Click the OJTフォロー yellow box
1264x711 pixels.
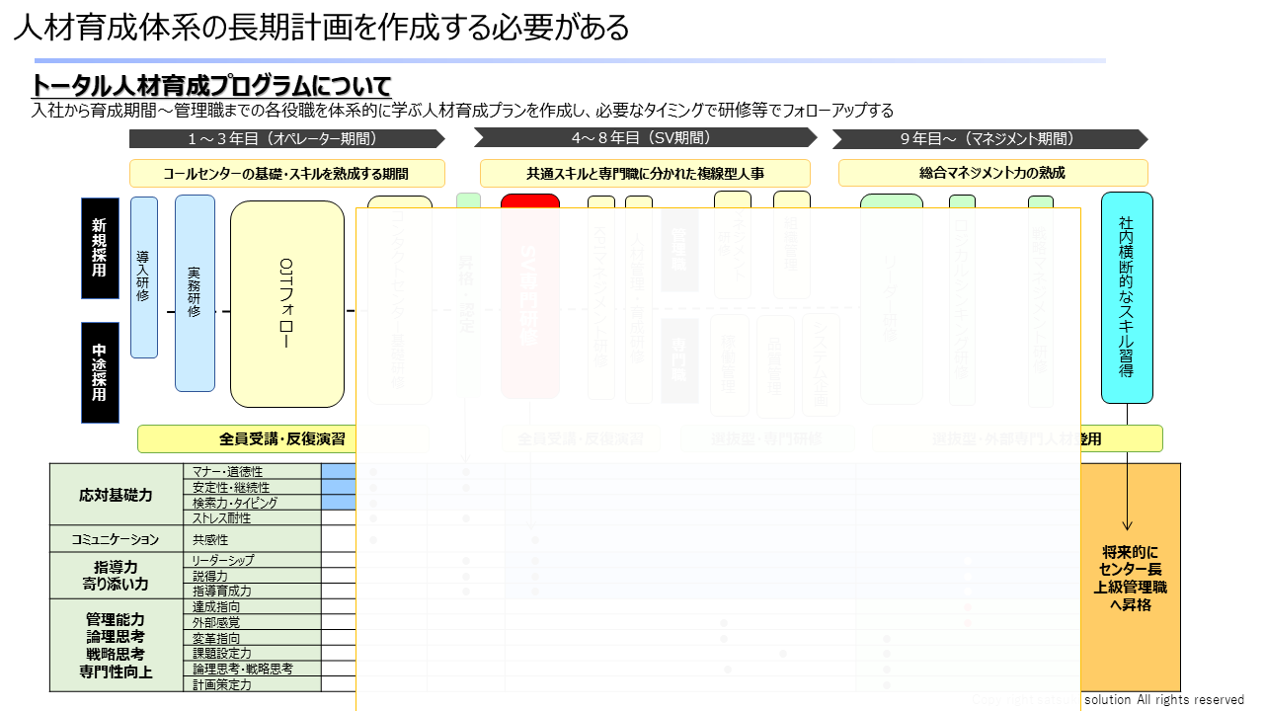pos(286,304)
